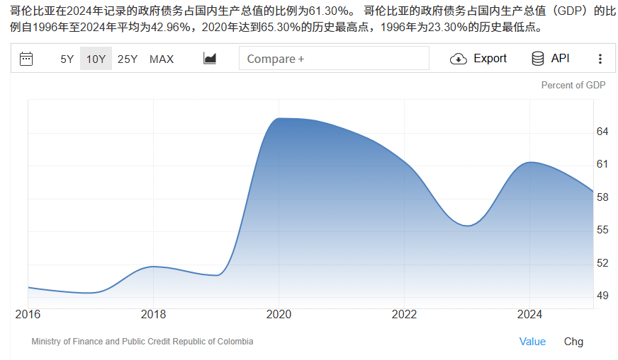Change chart type via area chart icon

(x=209, y=59)
